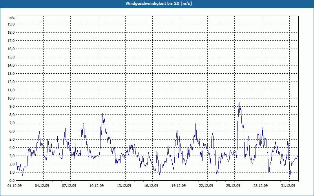This screenshot has height=196, width=314.
Task: Click the '13,0' y-axis label
Action: point(11,74)
